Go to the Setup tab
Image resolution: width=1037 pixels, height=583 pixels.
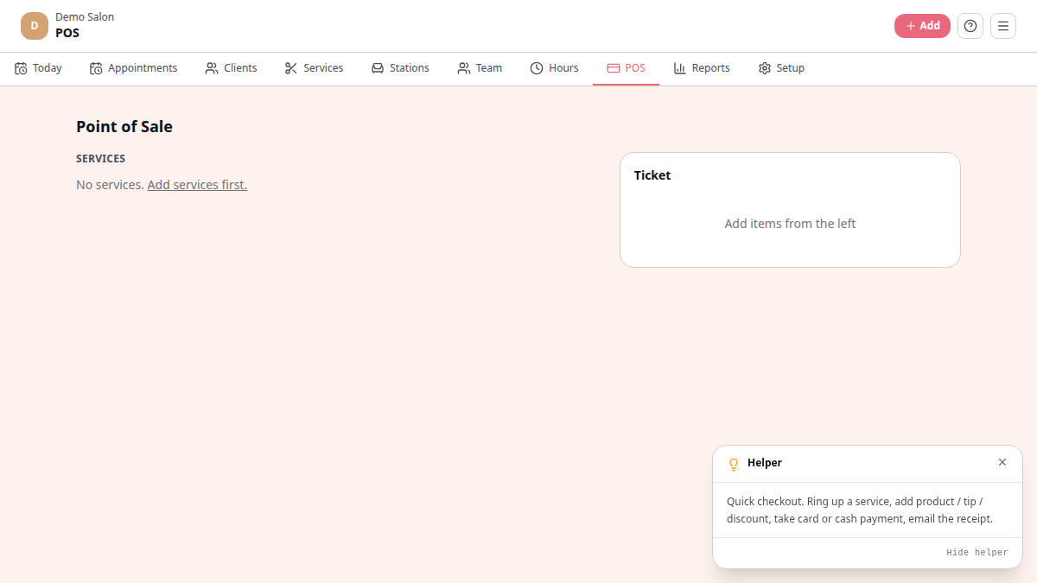pos(781,68)
